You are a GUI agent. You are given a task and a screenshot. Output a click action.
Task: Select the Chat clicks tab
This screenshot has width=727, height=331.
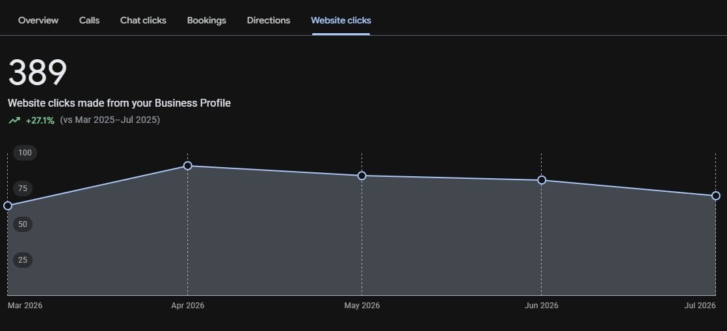[x=143, y=20]
